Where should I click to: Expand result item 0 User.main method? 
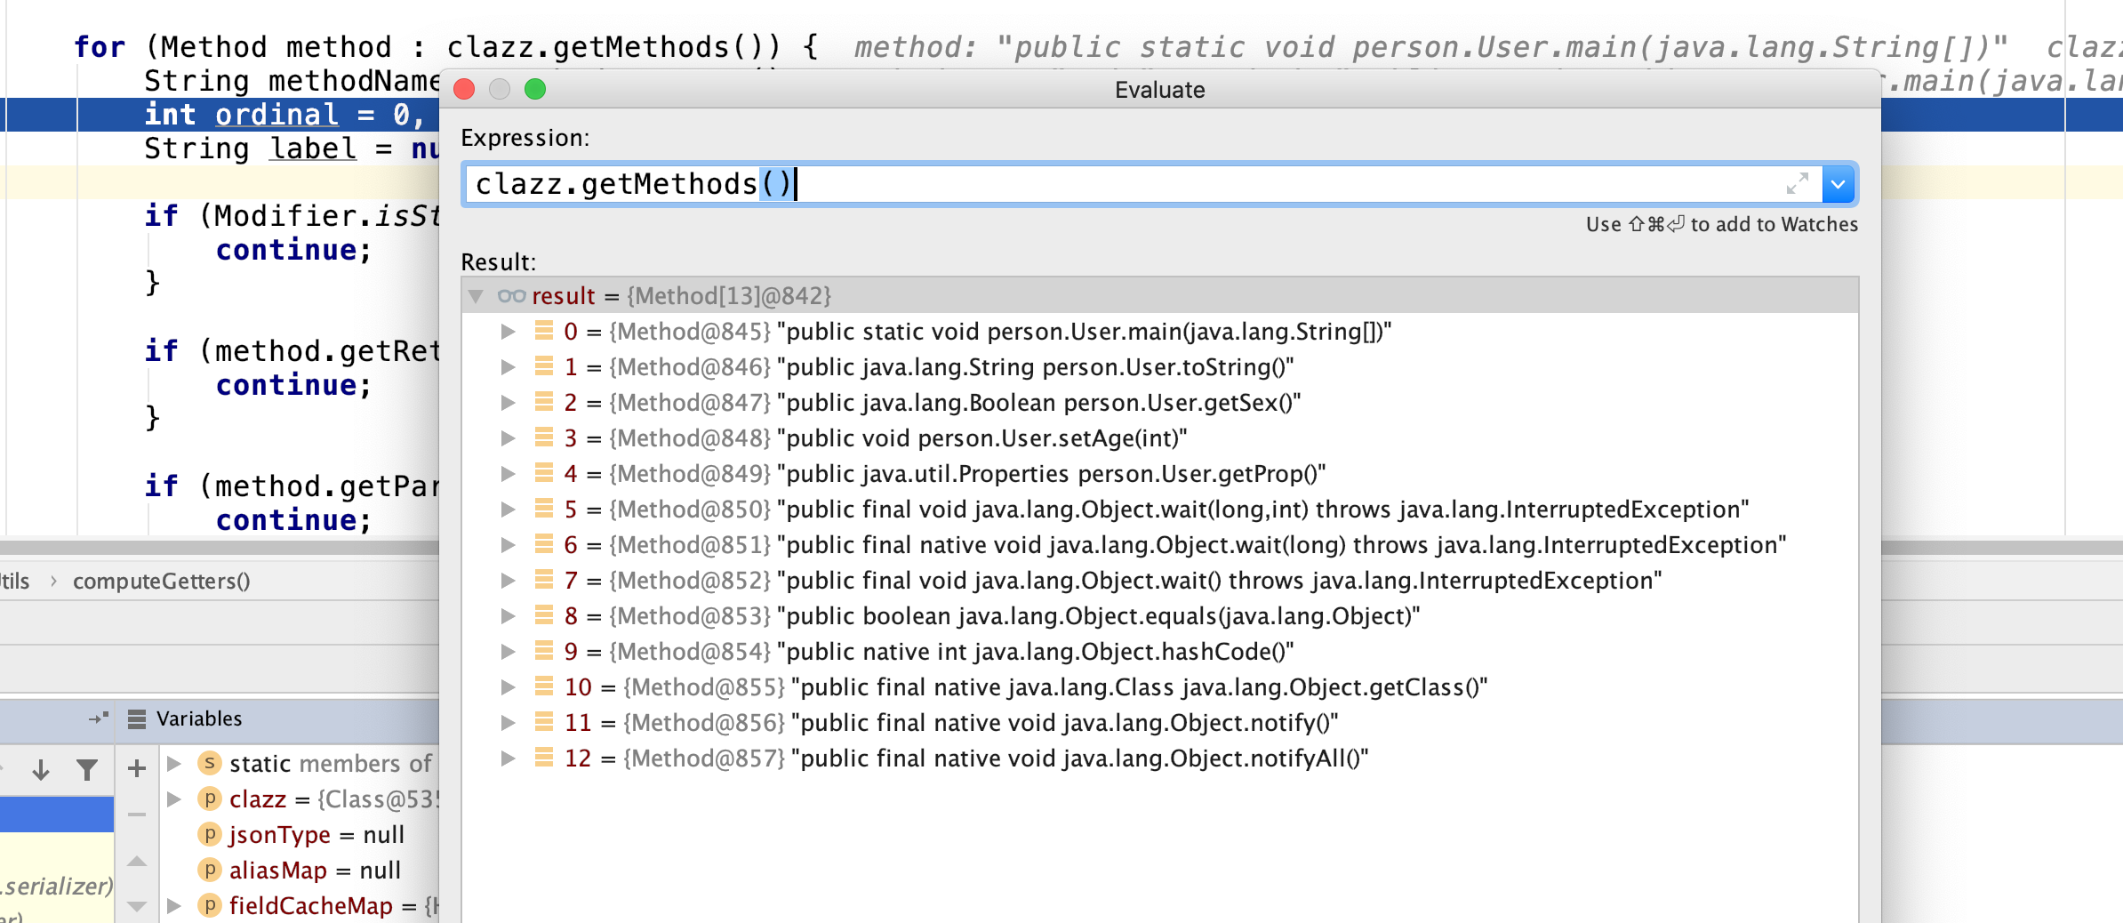508,332
